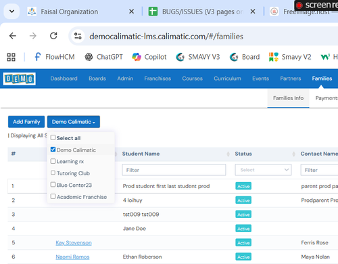Collapse the Demo Calimatic franchise dropdown
The image size is (338, 264).
click(x=74, y=122)
